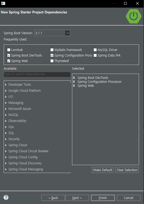Uncheck the Spring Web checkbox
Screen dimensions: 144x204
9,61
